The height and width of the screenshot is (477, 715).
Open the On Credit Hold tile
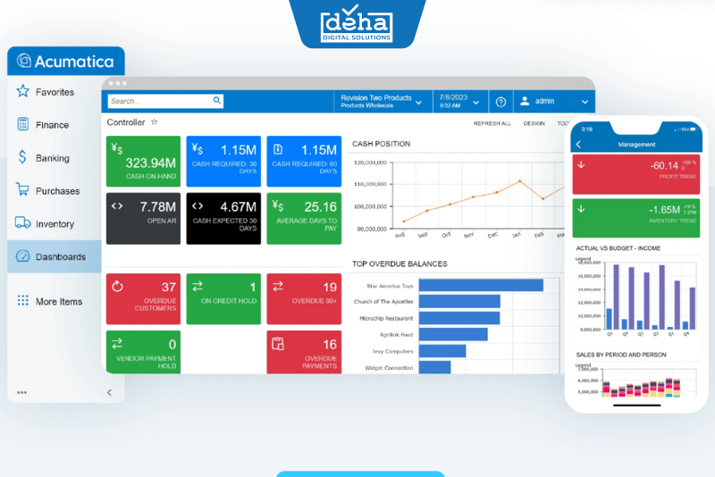223,299
